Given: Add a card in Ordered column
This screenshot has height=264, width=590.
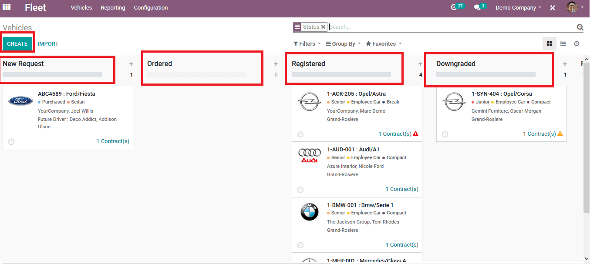Looking at the screenshot, I should 276,64.
